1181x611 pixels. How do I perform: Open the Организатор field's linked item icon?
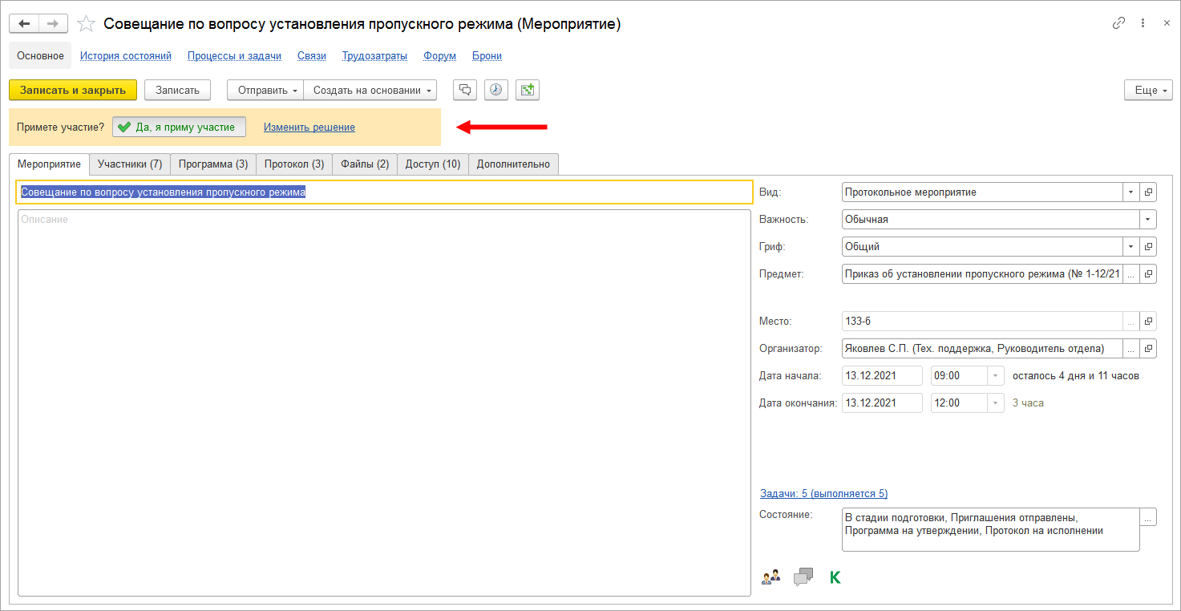1148,349
